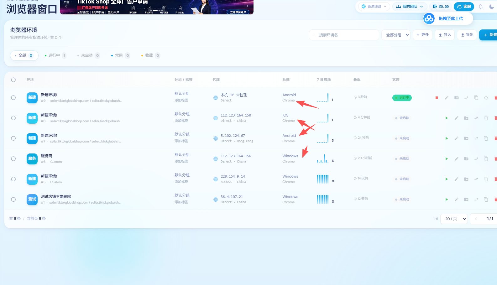497x285 pixels.
Task: Open notifications bell icon
Action: point(481,7)
